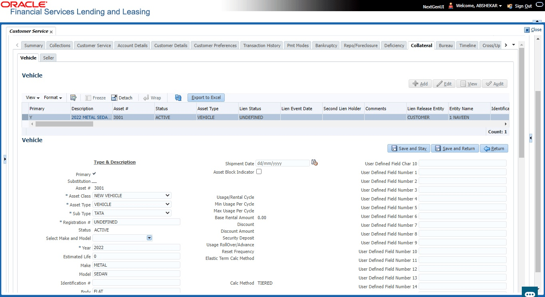
Task: Click the Save and Stay button
Action: coord(409,148)
